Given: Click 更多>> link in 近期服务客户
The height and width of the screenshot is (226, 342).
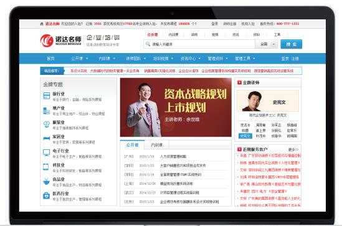Looking at the screenshot, I should tap(293, 150).
